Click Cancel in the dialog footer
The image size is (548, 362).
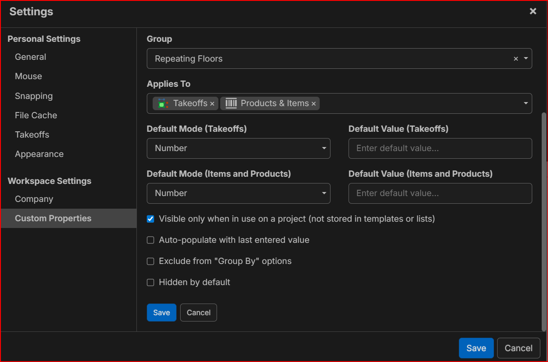518,348
